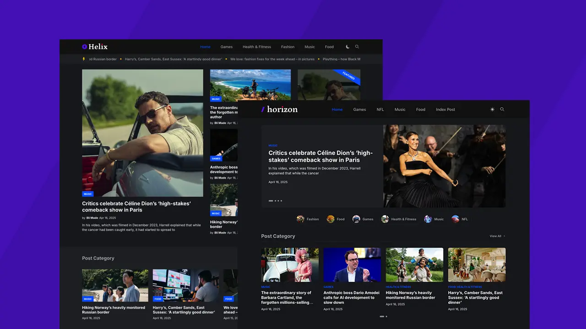
Task: Select the Fashion category icon
Action: tap(300, 219)
